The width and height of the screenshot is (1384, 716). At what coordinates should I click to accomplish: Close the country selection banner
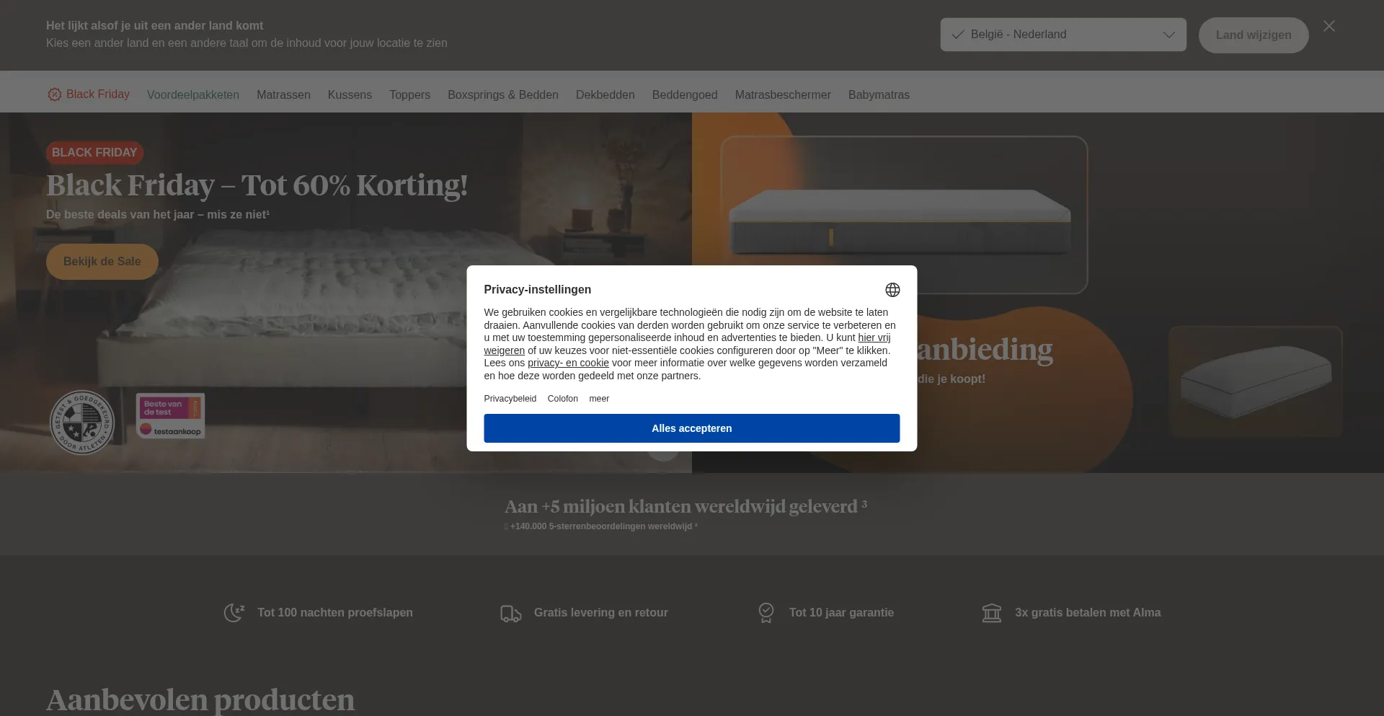click(1329, 26)
